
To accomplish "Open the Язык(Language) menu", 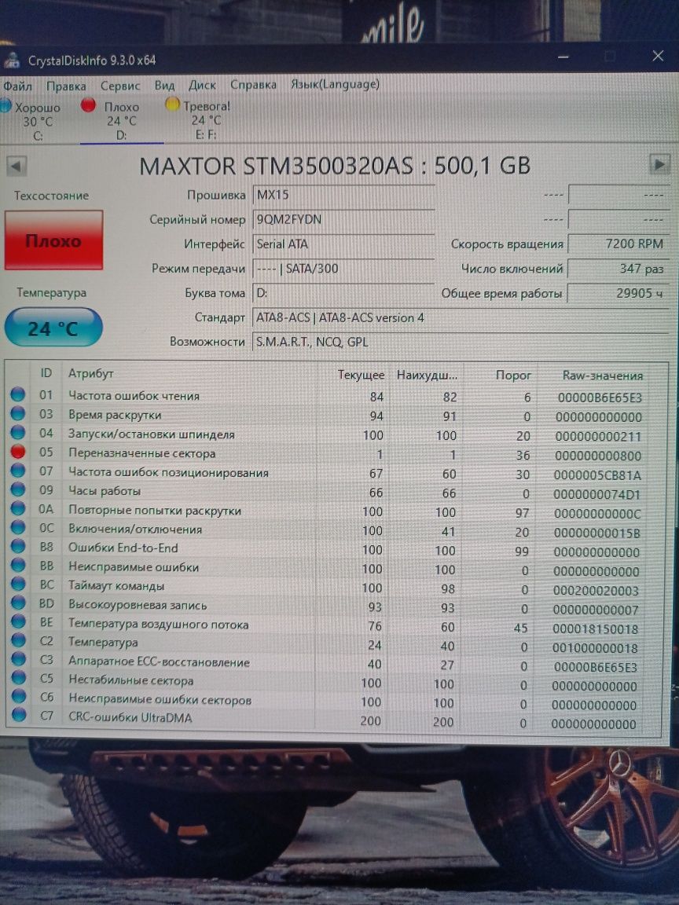I will click(335, 84).
